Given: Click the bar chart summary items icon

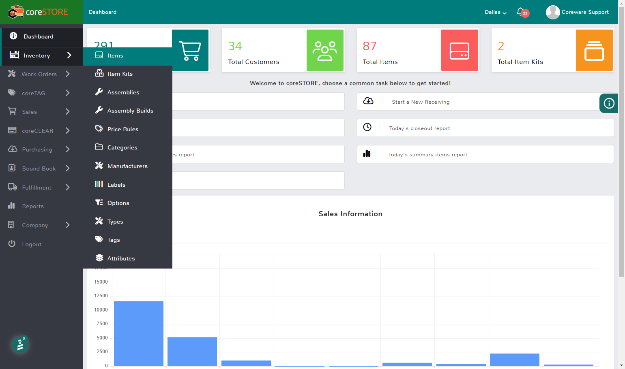Looking at the screenshot, I should tap(367, 154).
